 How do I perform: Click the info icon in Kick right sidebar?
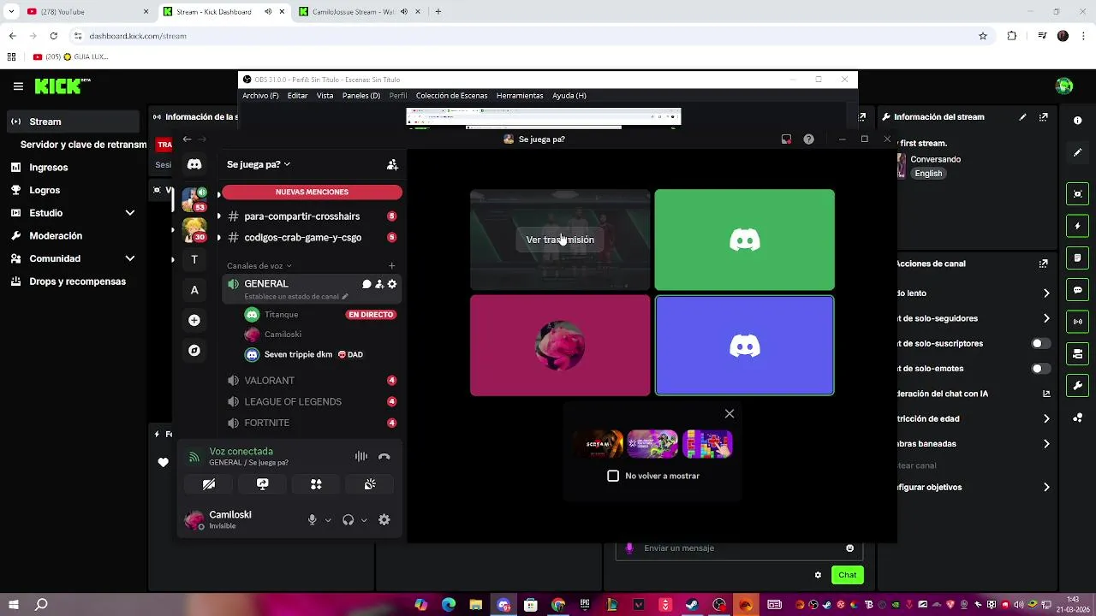click(1078, 121)
